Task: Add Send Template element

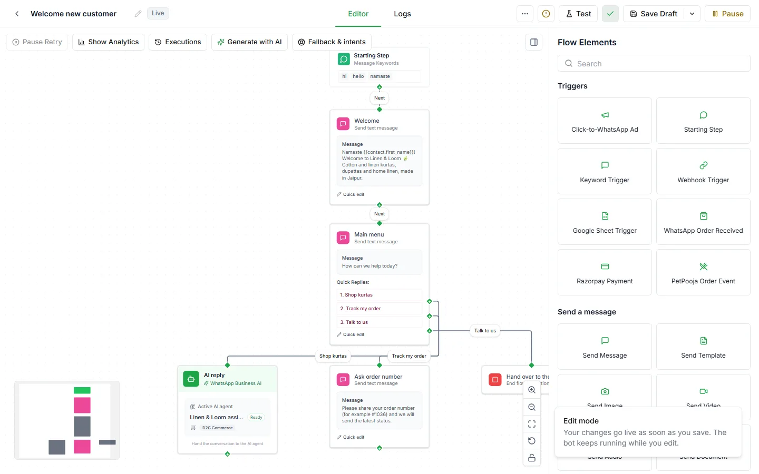Action: 703,347
